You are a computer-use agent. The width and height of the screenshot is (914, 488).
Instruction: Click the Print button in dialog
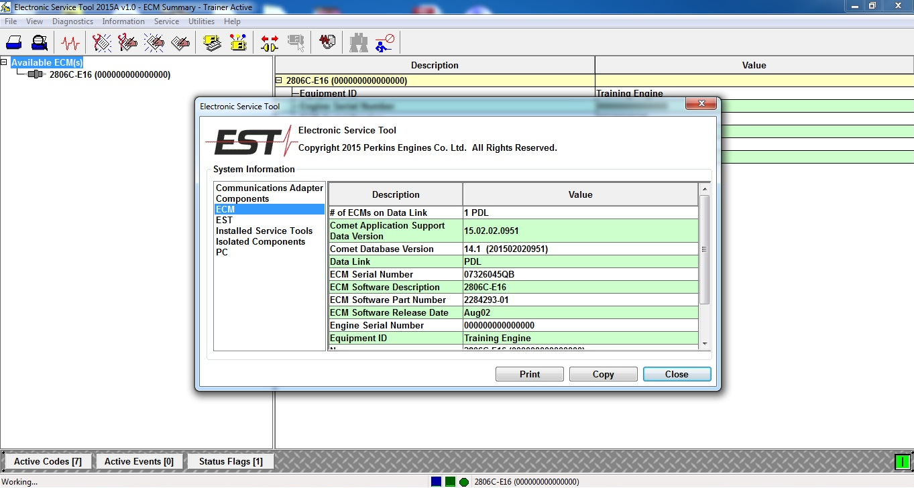click(x=530, y=374)
